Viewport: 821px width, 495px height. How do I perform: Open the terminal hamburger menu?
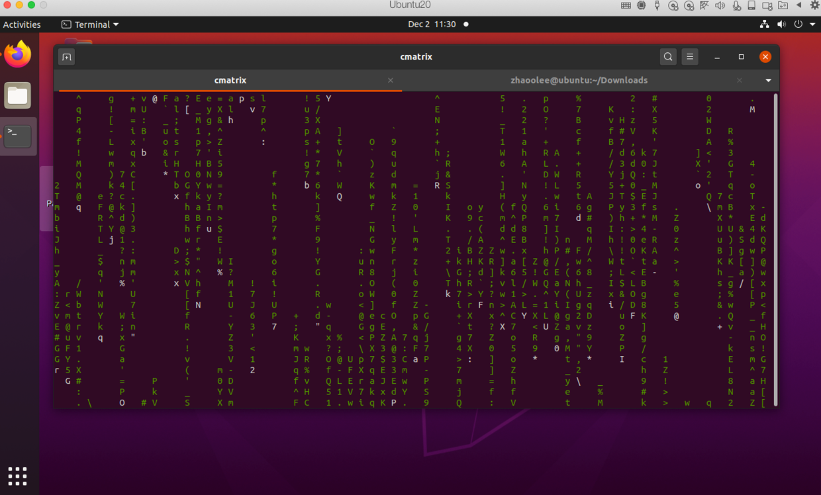(x=690, y=57)
